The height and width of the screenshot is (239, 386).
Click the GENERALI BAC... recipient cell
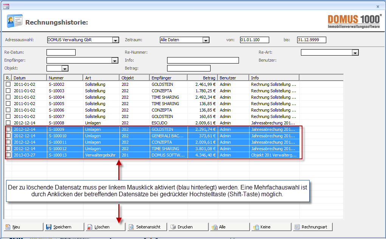point(167,136)
